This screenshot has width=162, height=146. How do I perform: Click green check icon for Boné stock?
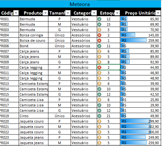point(99,46)
